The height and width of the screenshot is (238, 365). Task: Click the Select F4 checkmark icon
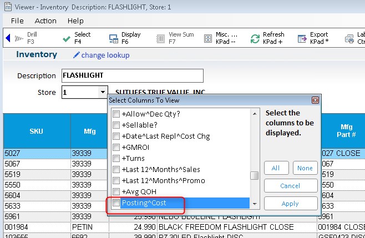pos(65,38)
